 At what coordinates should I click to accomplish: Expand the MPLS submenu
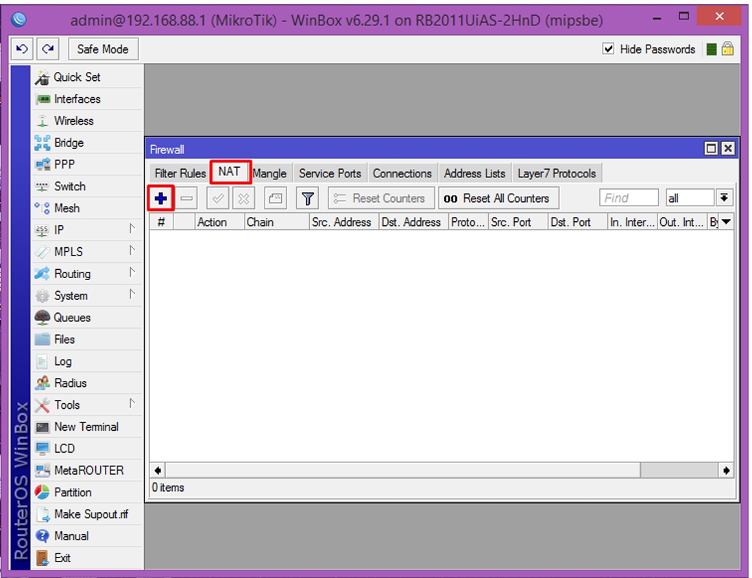point(87,251)
